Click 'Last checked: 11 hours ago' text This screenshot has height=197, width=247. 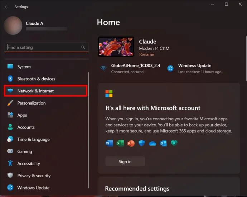coord(200,72)
